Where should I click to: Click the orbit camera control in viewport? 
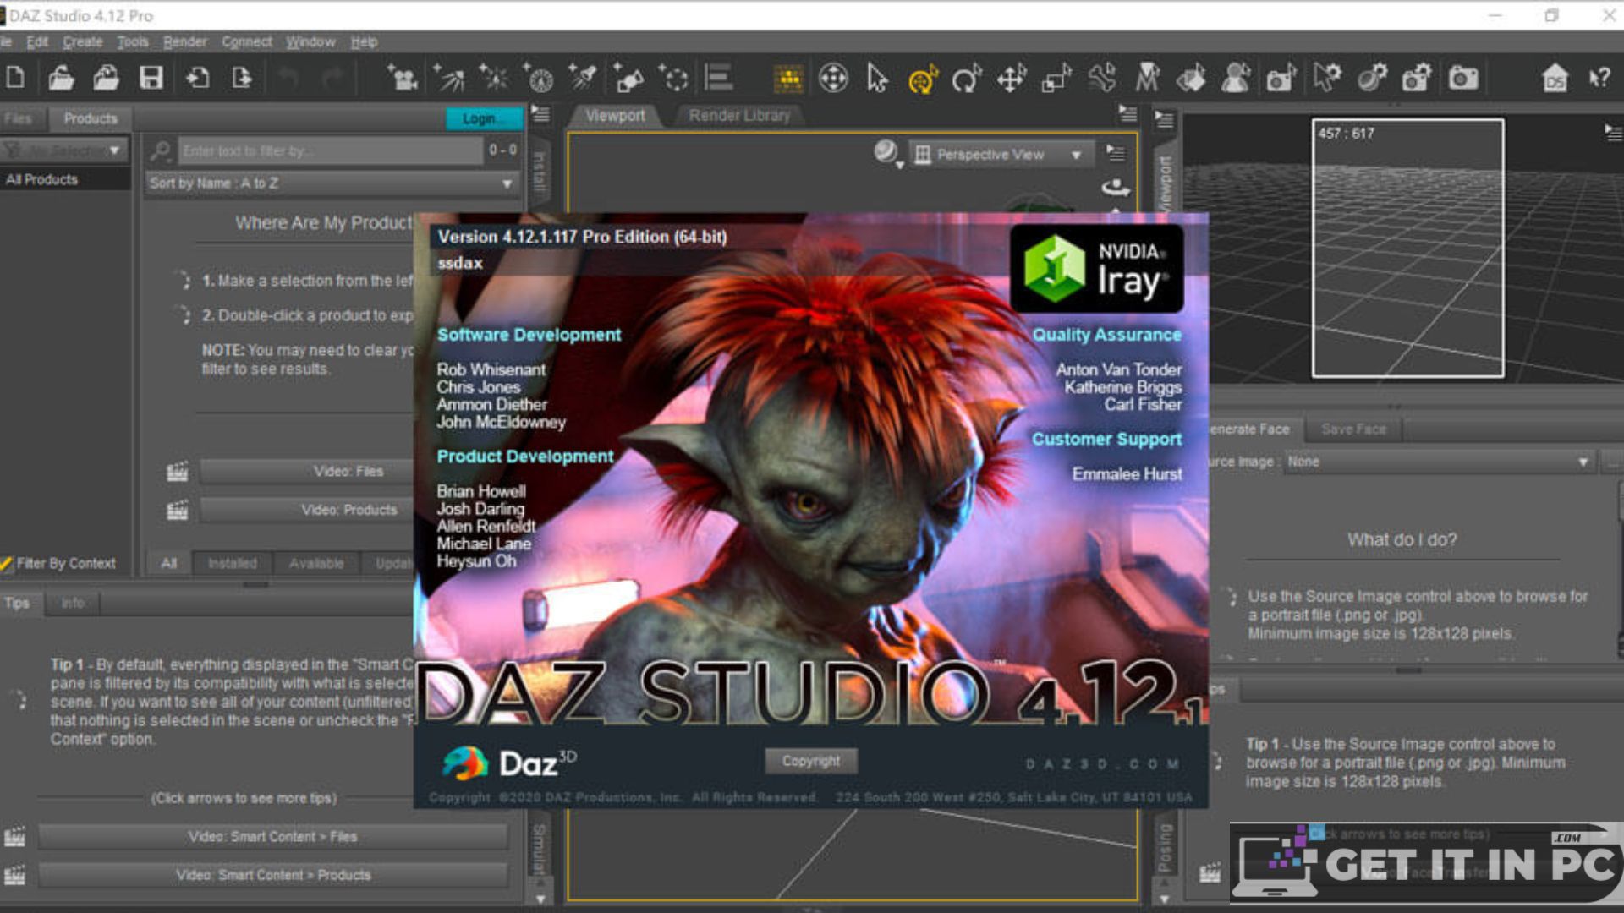(1116, 186)
